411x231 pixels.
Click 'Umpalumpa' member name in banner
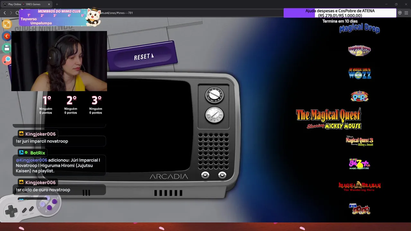coord(41,23)
